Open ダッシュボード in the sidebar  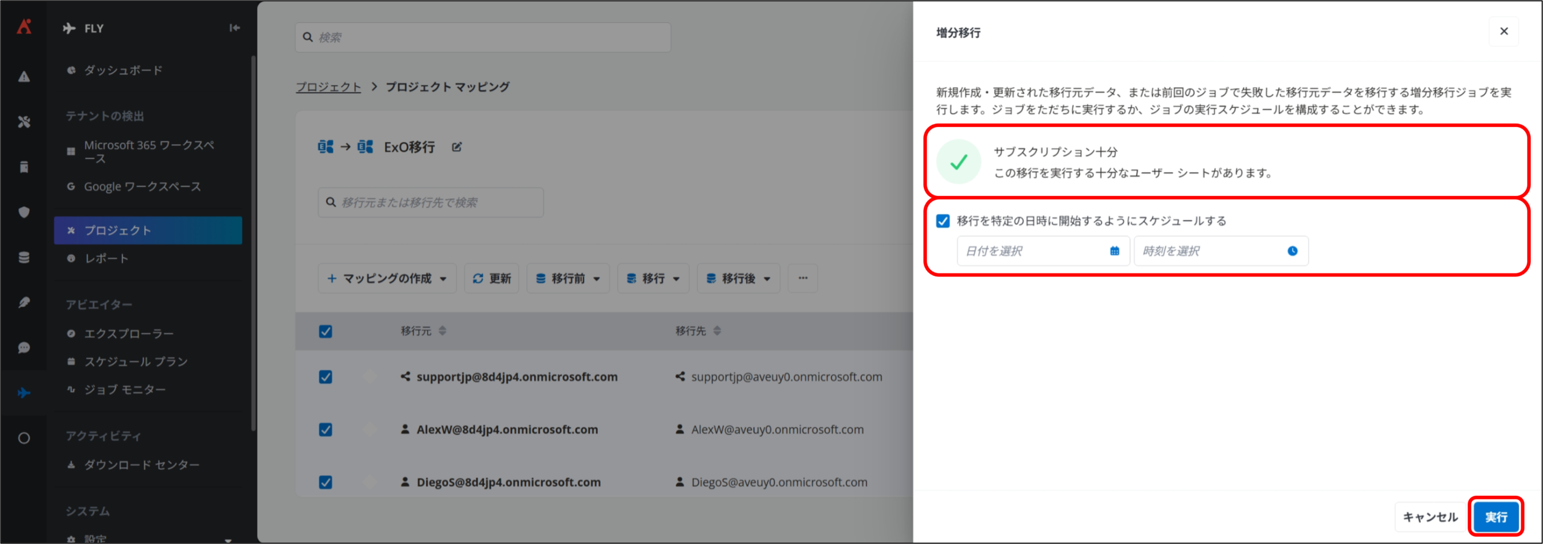tap(123, 70)
